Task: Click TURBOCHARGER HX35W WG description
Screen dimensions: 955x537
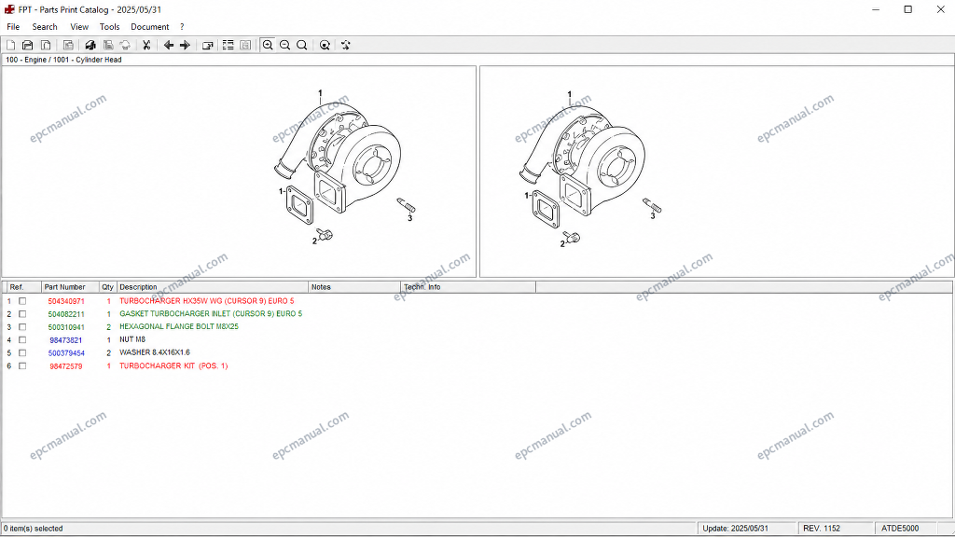Action: coord(206,301)
